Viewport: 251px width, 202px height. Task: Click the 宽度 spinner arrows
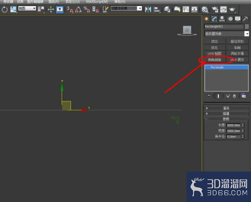243,131
